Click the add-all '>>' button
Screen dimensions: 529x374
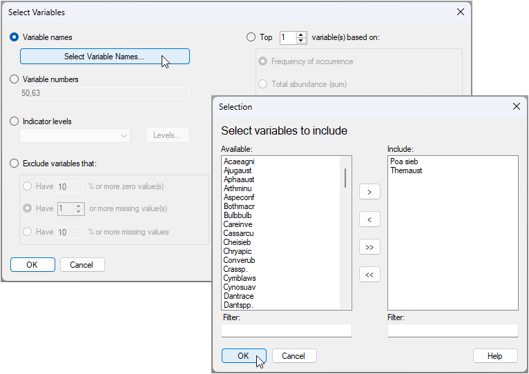tap(369, 247)
